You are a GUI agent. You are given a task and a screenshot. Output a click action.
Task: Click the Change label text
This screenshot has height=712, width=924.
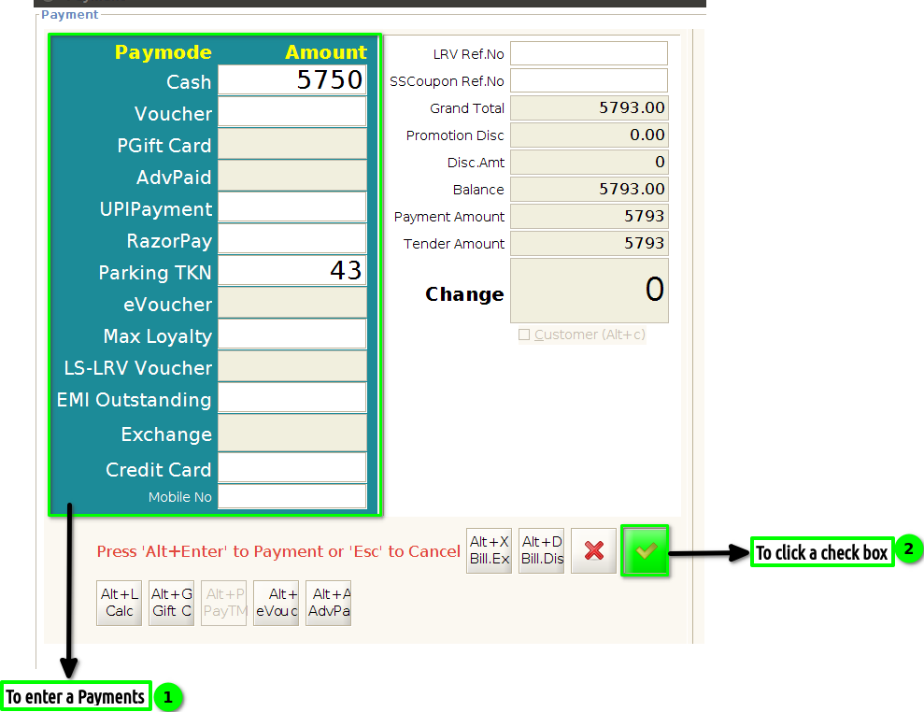pyautogui.click(x=464, y=294)
